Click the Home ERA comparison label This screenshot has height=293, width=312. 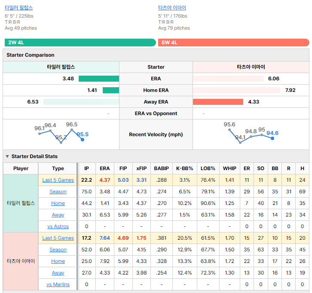pos(156,90)
